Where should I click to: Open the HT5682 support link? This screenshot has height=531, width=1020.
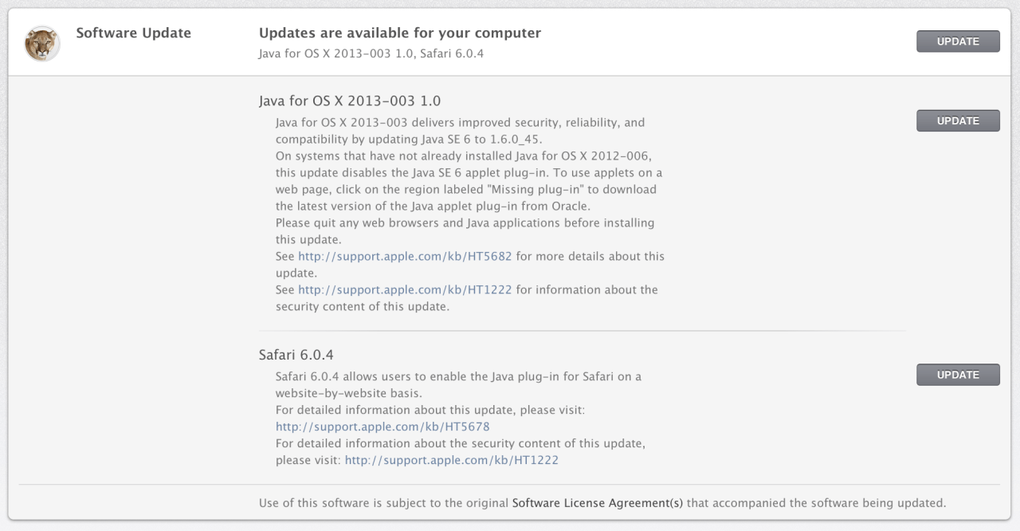405,257
